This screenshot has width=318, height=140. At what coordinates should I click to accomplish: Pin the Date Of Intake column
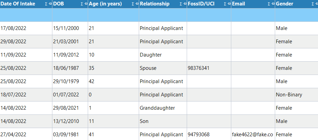pos(50,4)
